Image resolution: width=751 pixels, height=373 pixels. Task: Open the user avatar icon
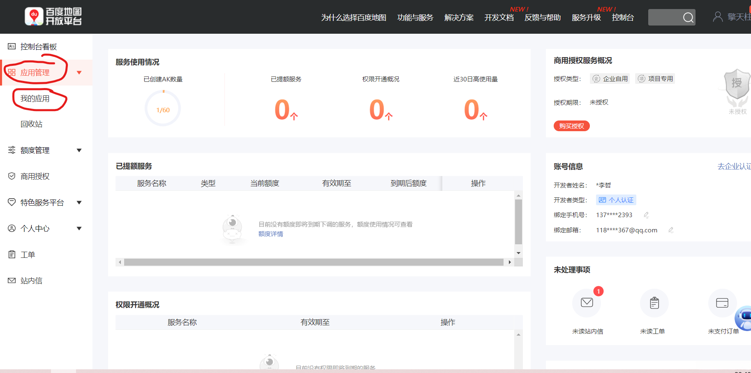718,17
